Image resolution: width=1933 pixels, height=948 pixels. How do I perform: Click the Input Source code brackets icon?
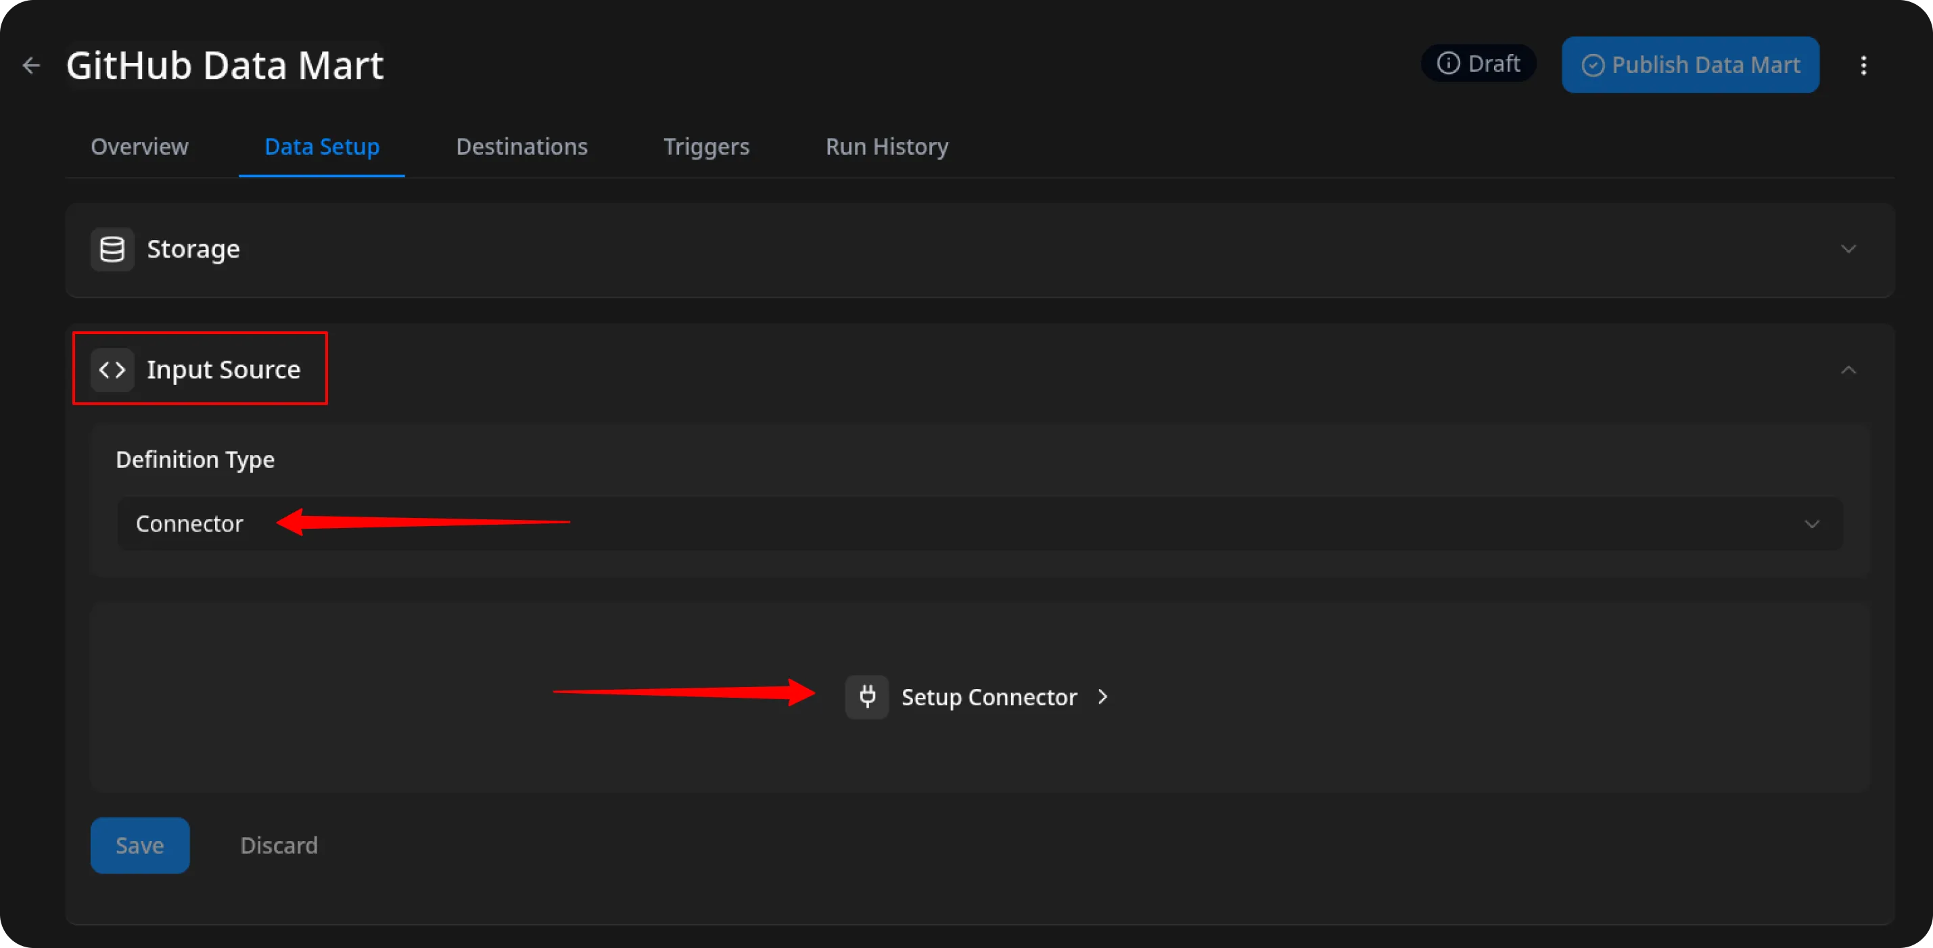[x=112, y=369]
